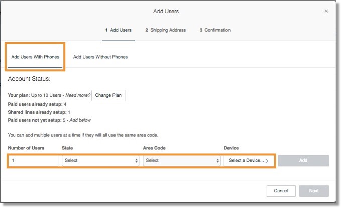Image resolution: width=342 pixels, height=209 pixels.
Task: Select Add Users With Phones tab
Action: tap(35, 57)
